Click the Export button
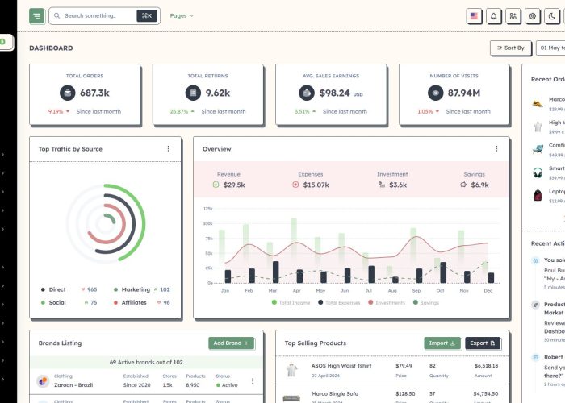Screen dimensions: 565x403 click(483, 343)
